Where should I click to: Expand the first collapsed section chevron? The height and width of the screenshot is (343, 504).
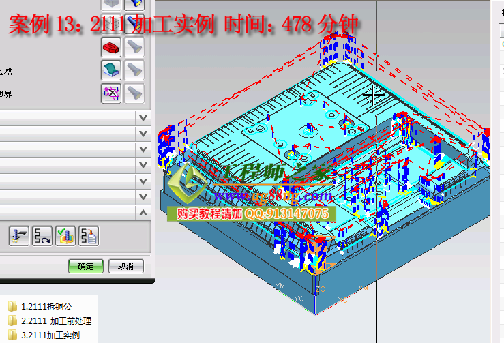143,118
